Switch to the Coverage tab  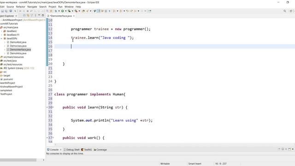coord(100,149)
